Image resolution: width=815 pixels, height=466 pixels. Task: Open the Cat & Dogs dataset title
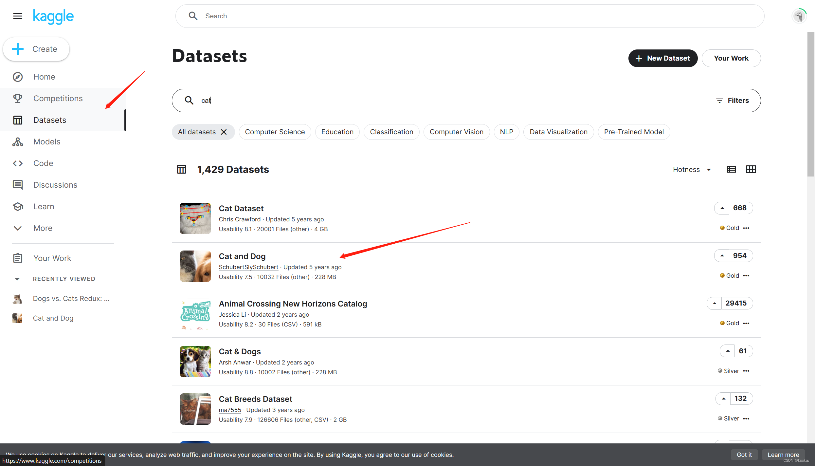click(x=240, y=352)
